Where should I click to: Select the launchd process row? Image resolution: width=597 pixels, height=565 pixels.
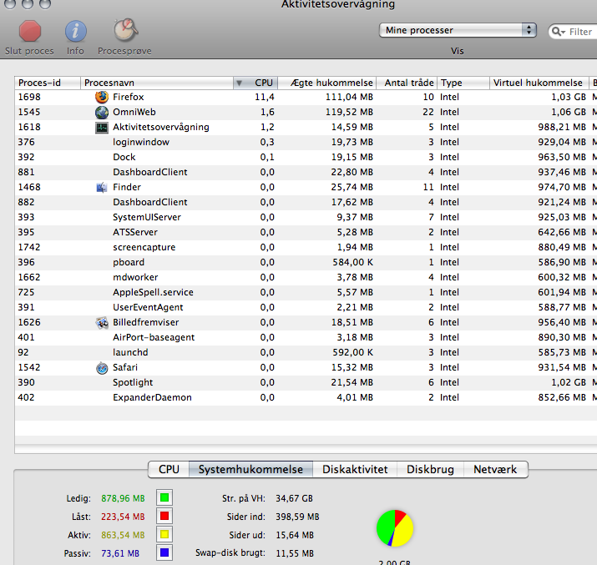(x=306, y=353)
